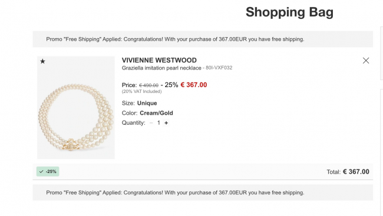Click the quantity value 1

[x=159, y=123]
